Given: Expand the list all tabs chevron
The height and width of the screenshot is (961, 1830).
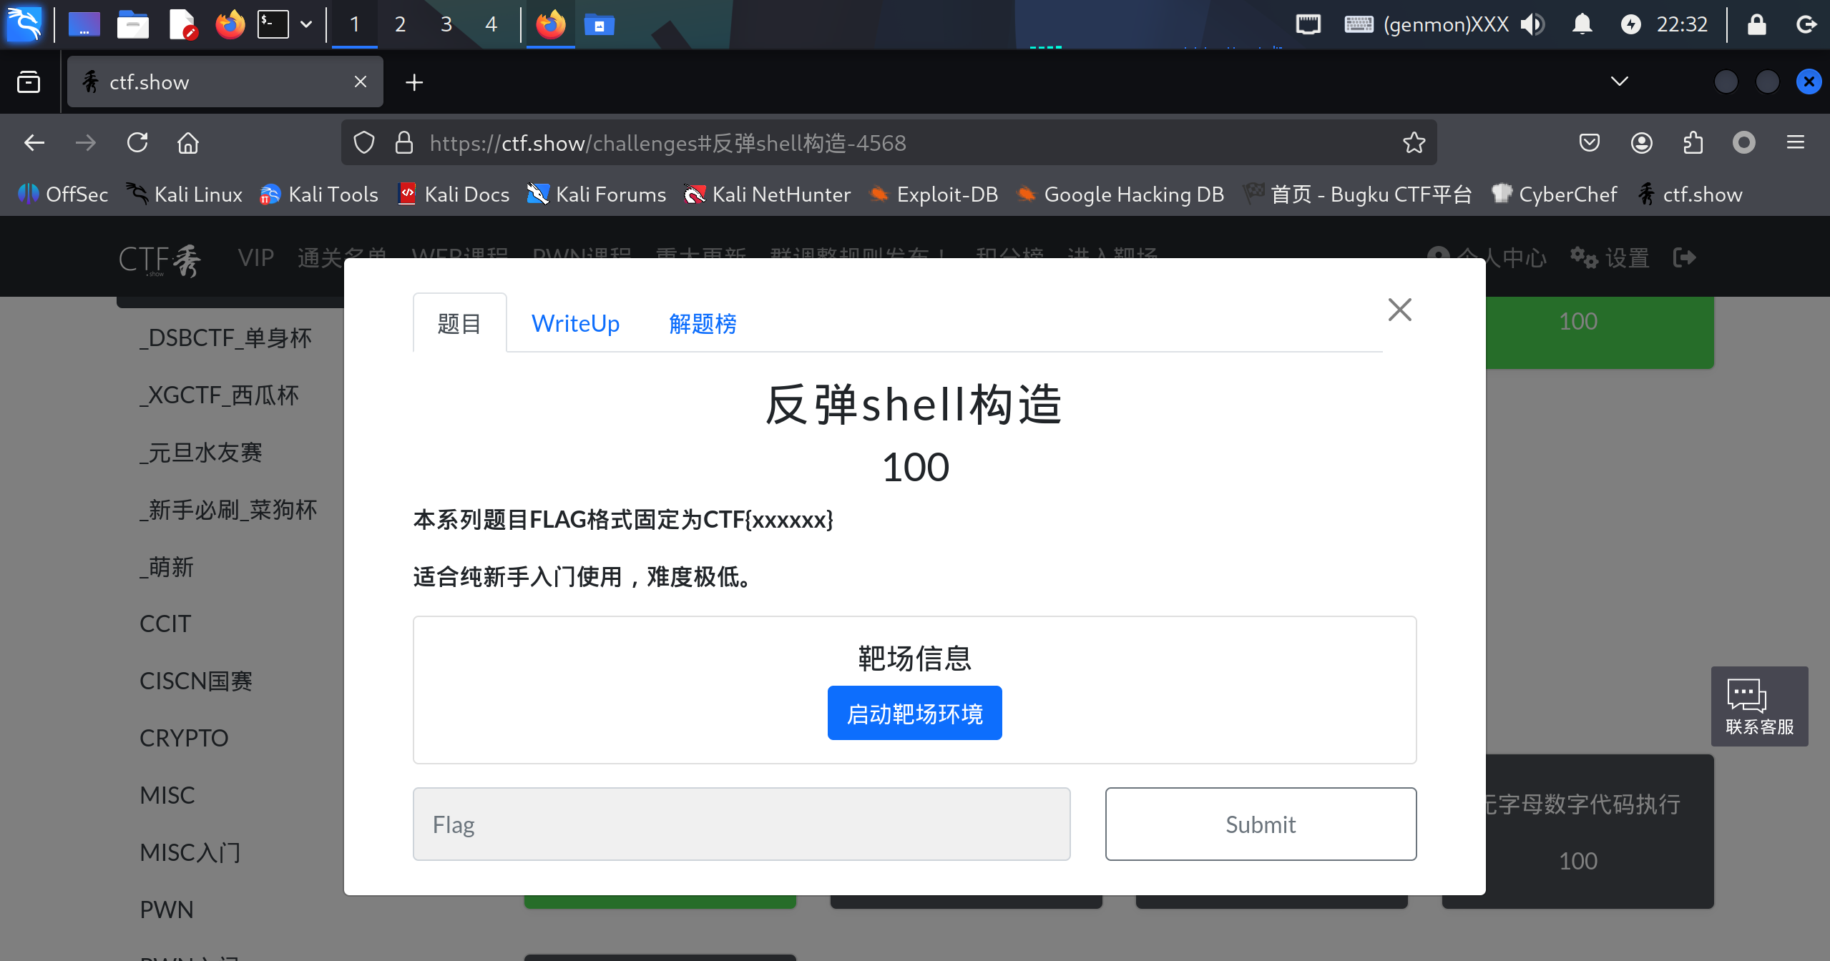Looking at the screenshot, I should coord(1619,82).
